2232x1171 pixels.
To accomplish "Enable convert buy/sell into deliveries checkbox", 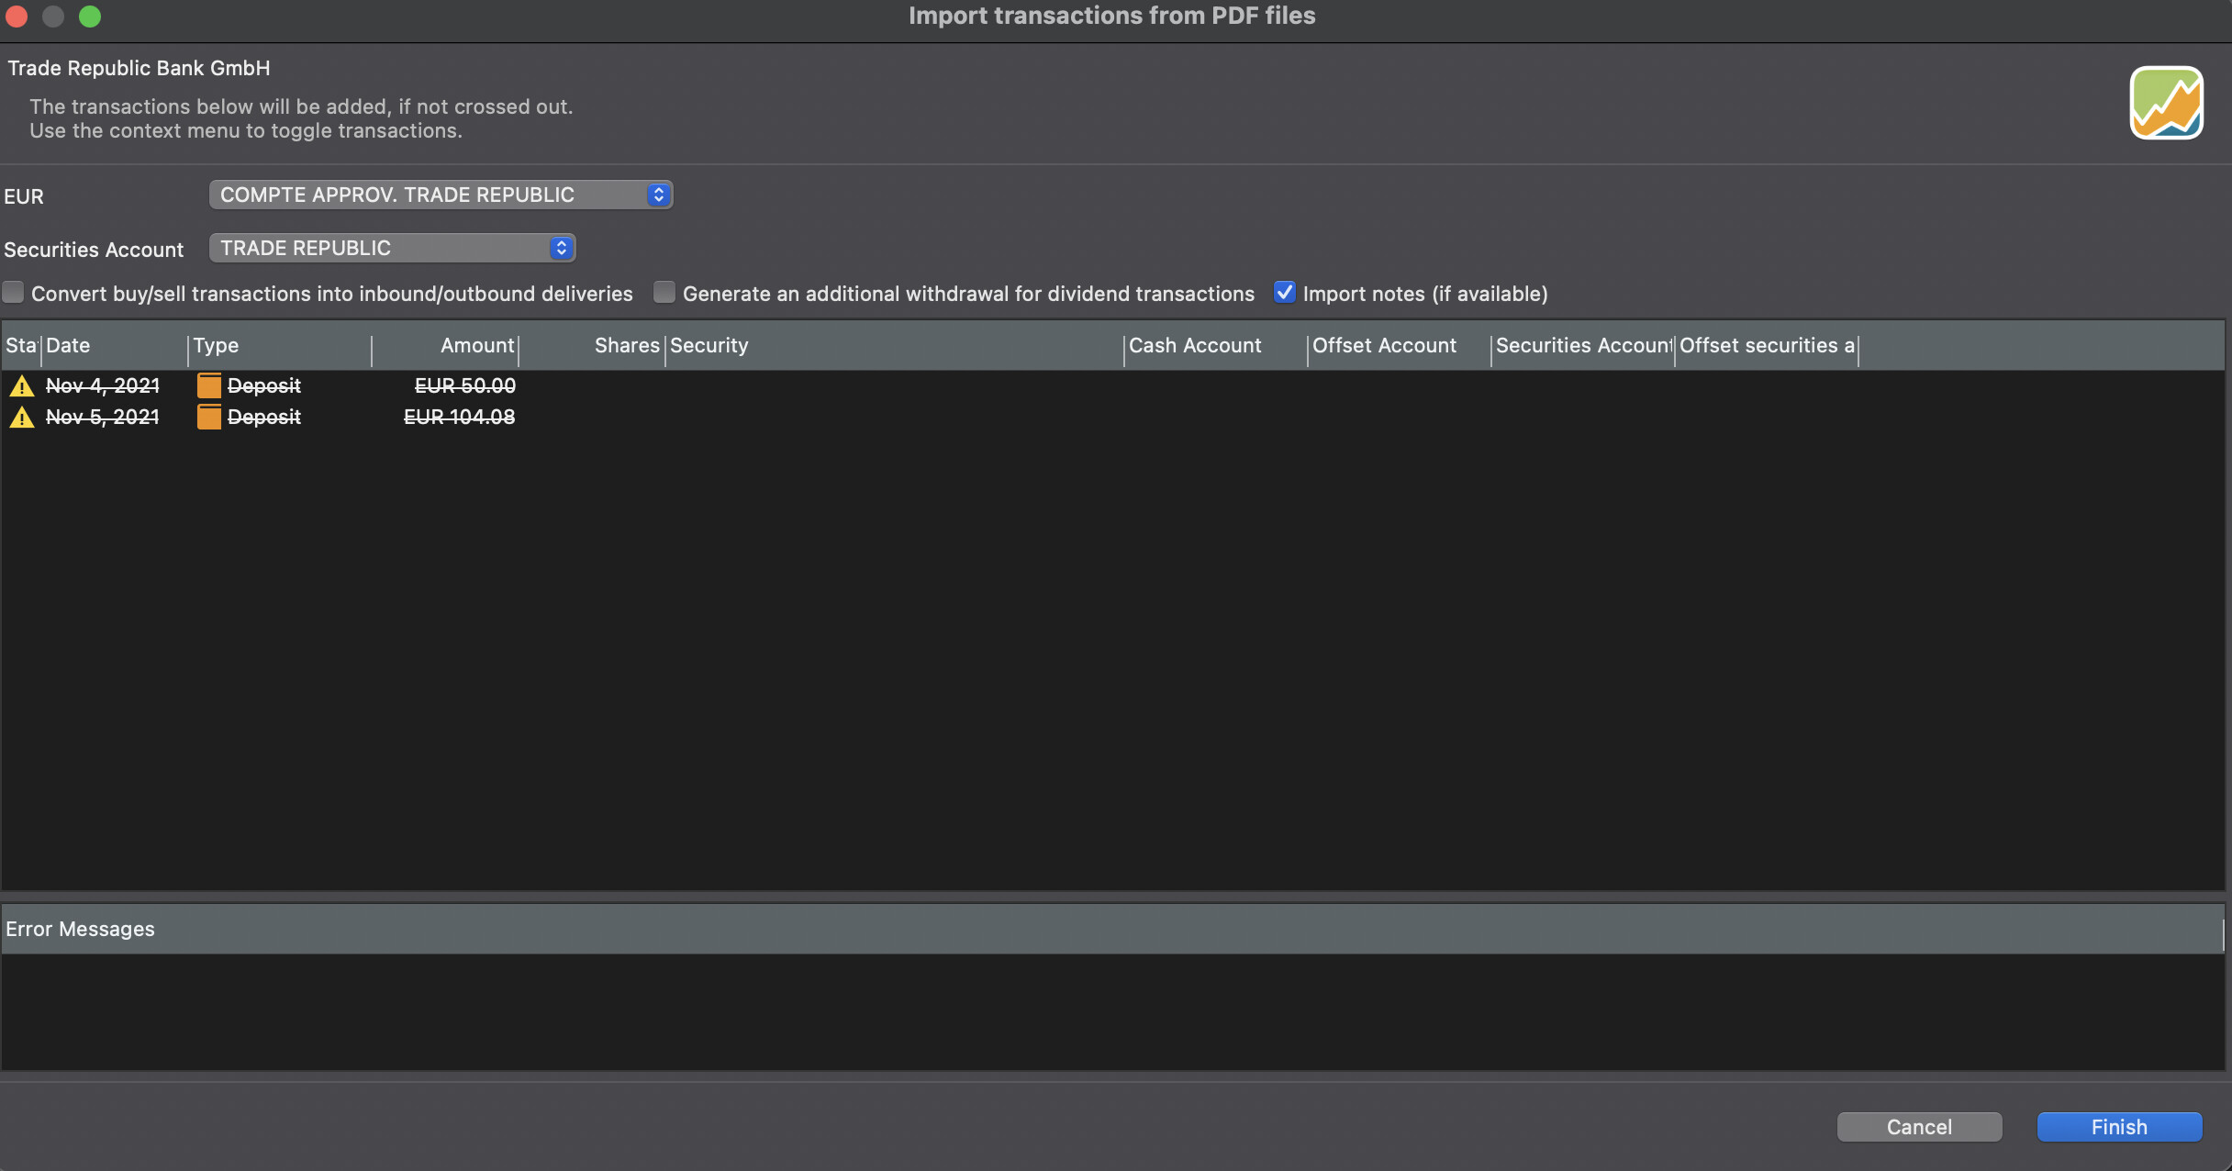I will (x=14, y=293).
